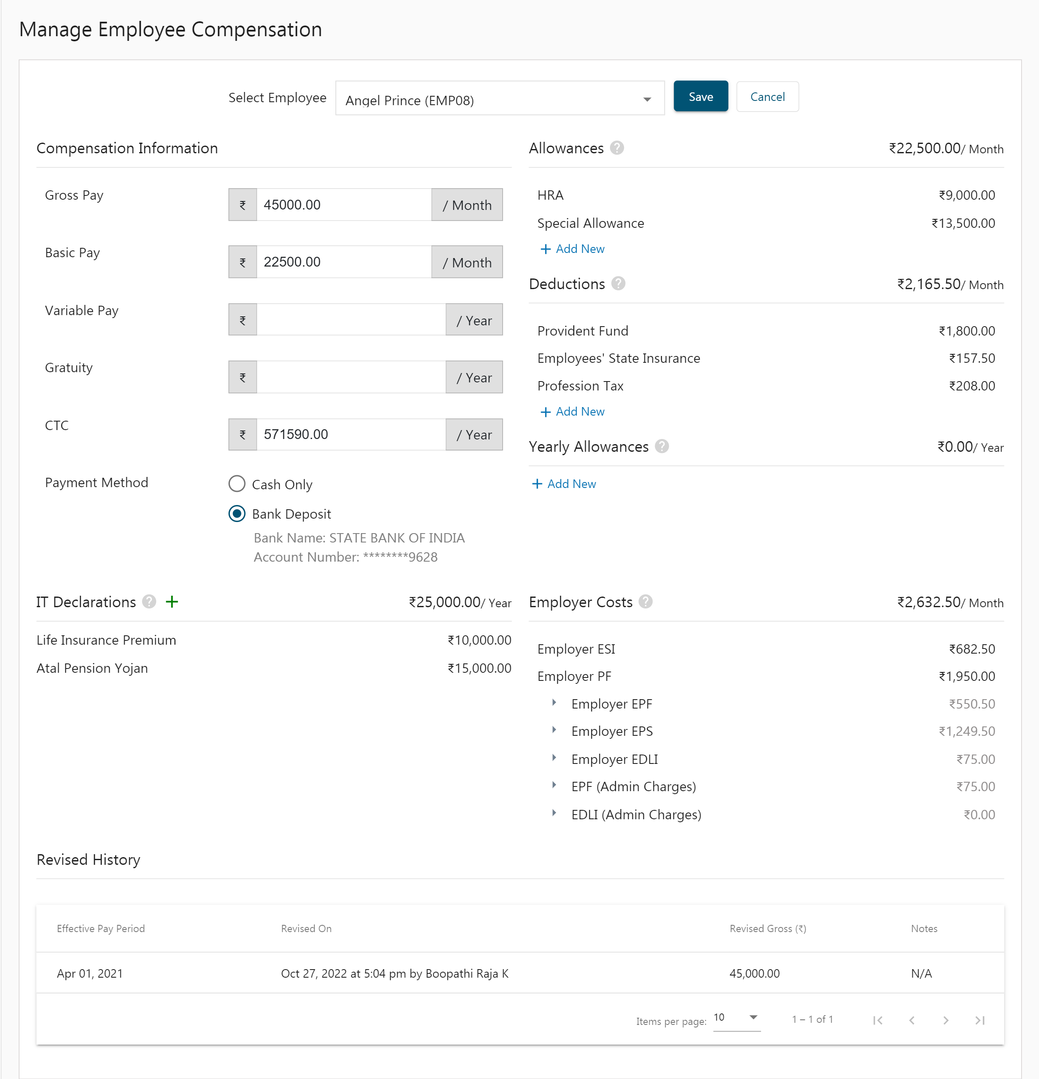Click the IT Declarations help icon
The width and height of the screenshot is (1039, 1079).
pyautogui.click(x=149, y=602)
